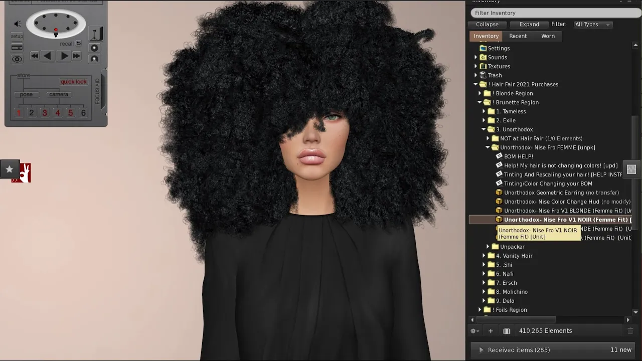
Task: Collapse the 3. Unorthodox folder
Action: click(484, 130)
